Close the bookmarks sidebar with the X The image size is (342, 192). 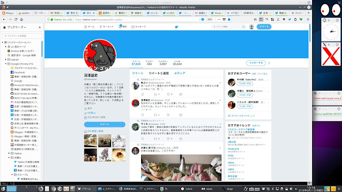click(x=40, y=27)
